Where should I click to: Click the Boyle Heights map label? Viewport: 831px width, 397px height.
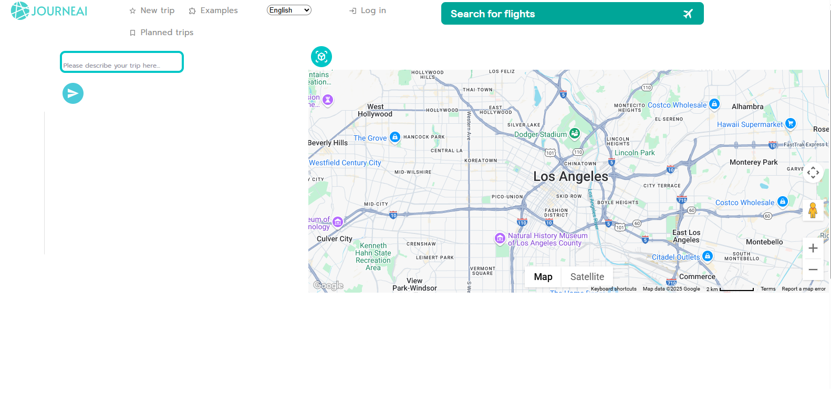[618, 202]
